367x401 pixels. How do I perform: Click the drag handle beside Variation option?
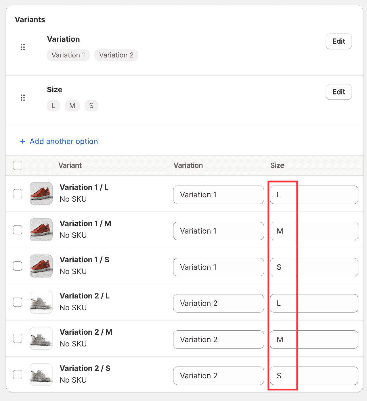click(23, 47)
